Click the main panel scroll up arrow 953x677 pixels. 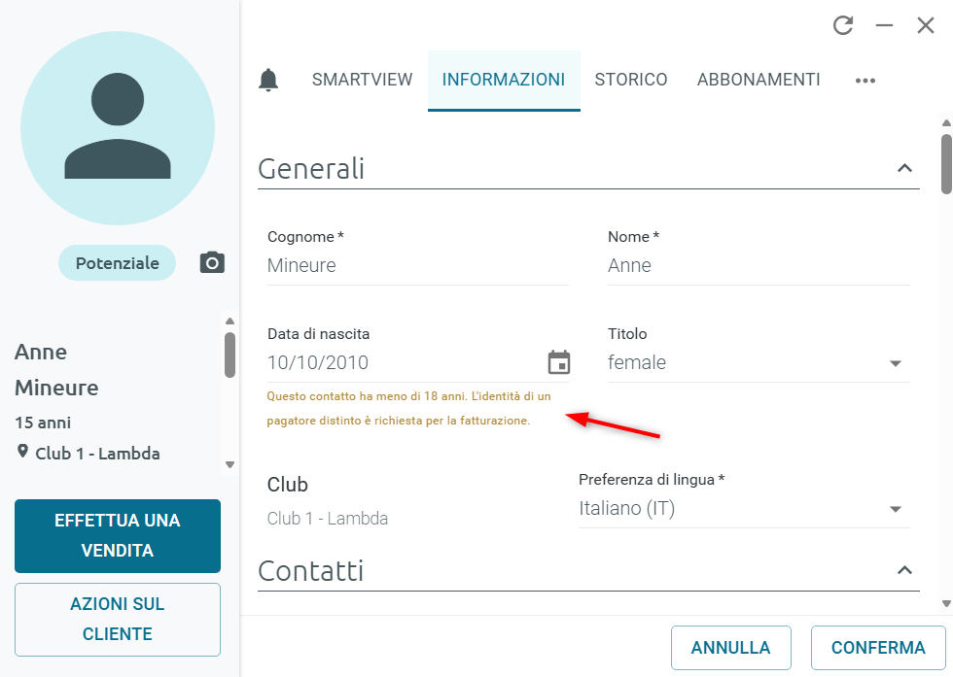click(x=946, y=122)
